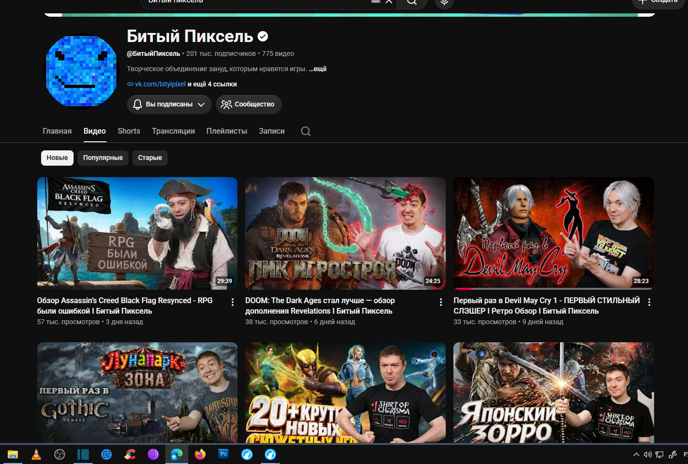Image resolution: width=688 pixels, height=464 pixels.
Task: Open the Битый Пиксель channel avatar
Action: (81, 72)
